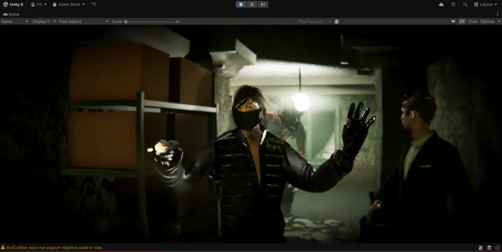Toggle debug mode status bar icon
Viewport: 502px width, 252px height.
click(481, 248)
